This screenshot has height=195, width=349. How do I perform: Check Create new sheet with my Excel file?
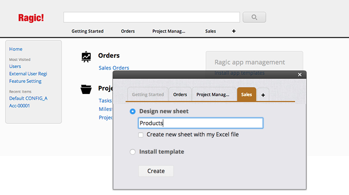click(141, 135)
